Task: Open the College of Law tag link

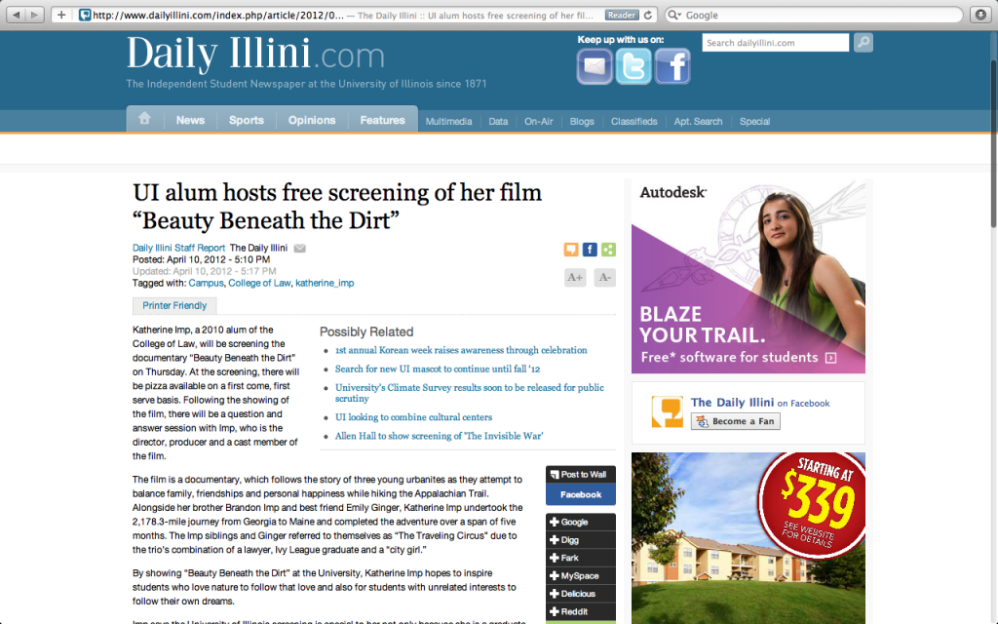Action: tap(259, 284)
